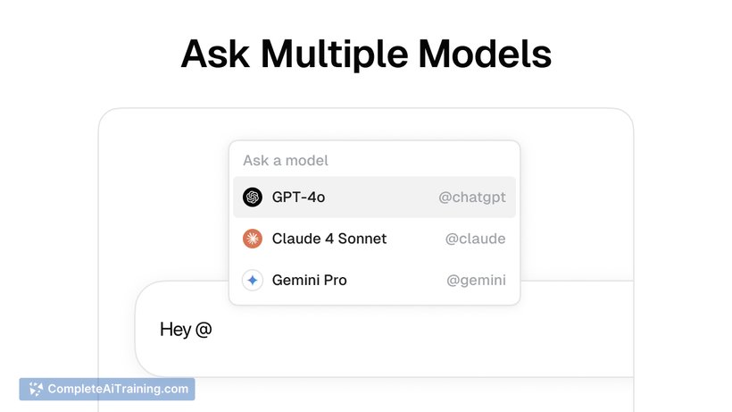Click the 'Ask Multiple Models' heading
The height and width of the screenshot is (412, 732).
pyautogui.click(x=366, y=55)
